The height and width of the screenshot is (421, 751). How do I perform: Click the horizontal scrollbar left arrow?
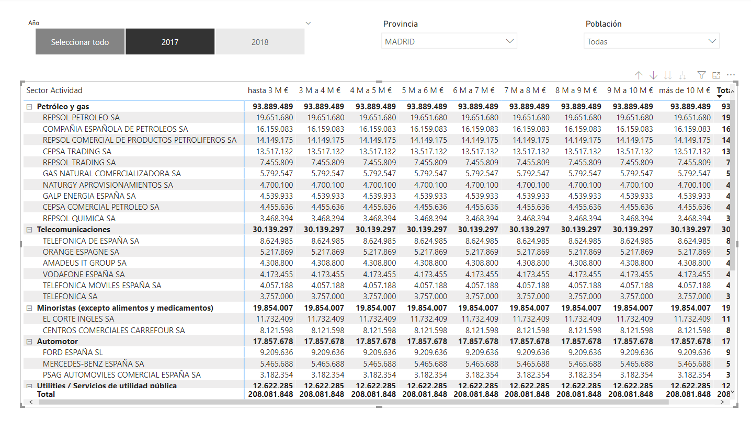point(31,402)
